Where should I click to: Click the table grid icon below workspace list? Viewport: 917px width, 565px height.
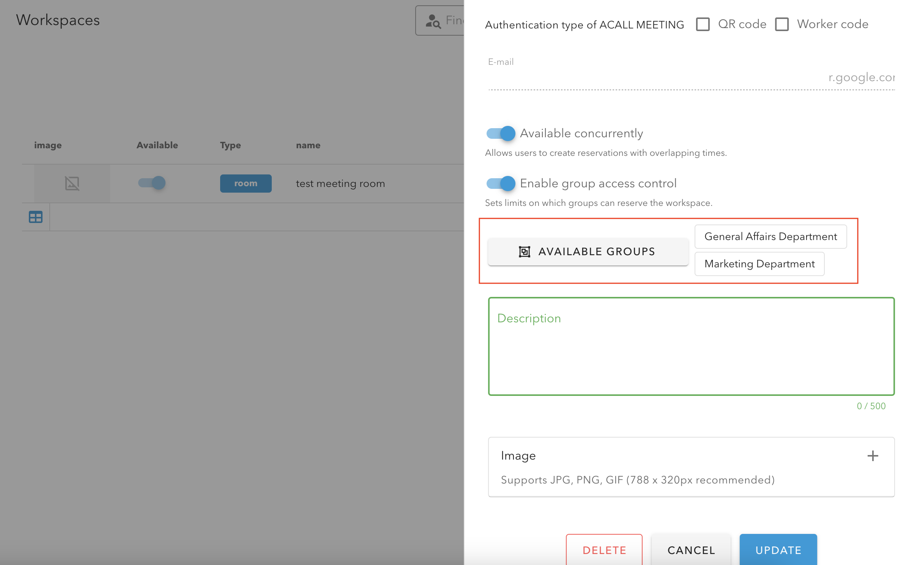(x=36, y=217)
